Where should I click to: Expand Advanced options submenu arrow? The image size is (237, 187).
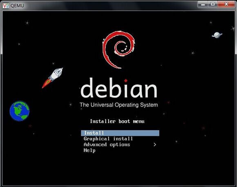[154, 144]
